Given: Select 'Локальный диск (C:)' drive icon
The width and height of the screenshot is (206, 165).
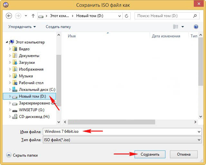Looking at the screenshot, I should click(x=15, y=89).
